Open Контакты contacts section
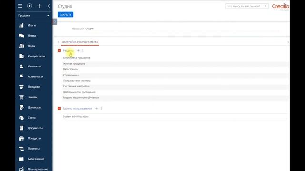This screenshot has width=305, height=171. pyautogui.click(x=34, y=66)
